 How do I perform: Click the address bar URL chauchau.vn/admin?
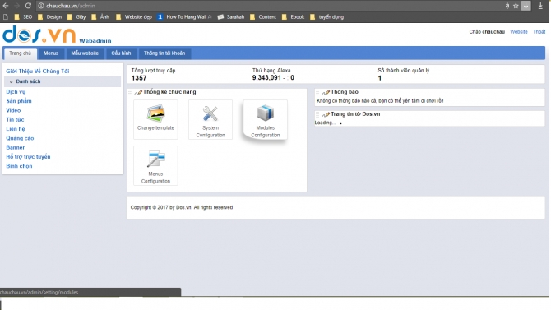tap(71, 6)
